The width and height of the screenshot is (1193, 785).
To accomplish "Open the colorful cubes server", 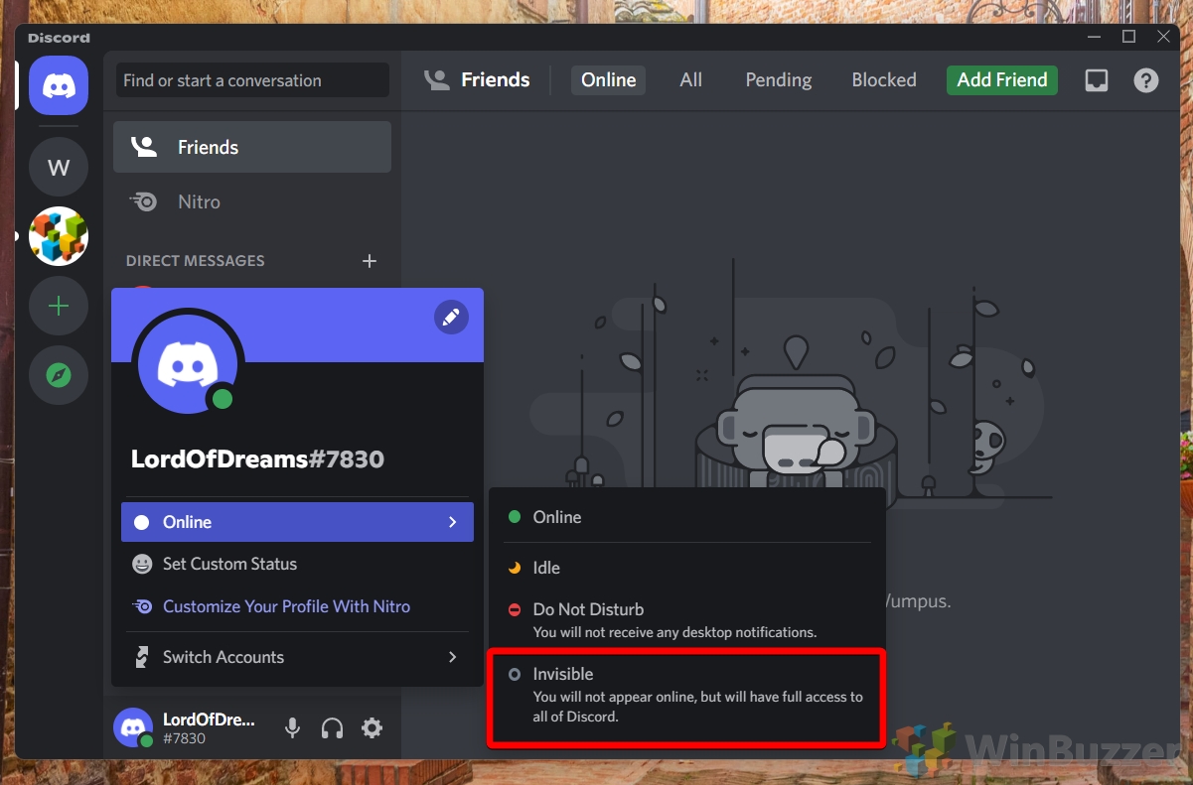I will pyautogui.click(x=59, y=236).
